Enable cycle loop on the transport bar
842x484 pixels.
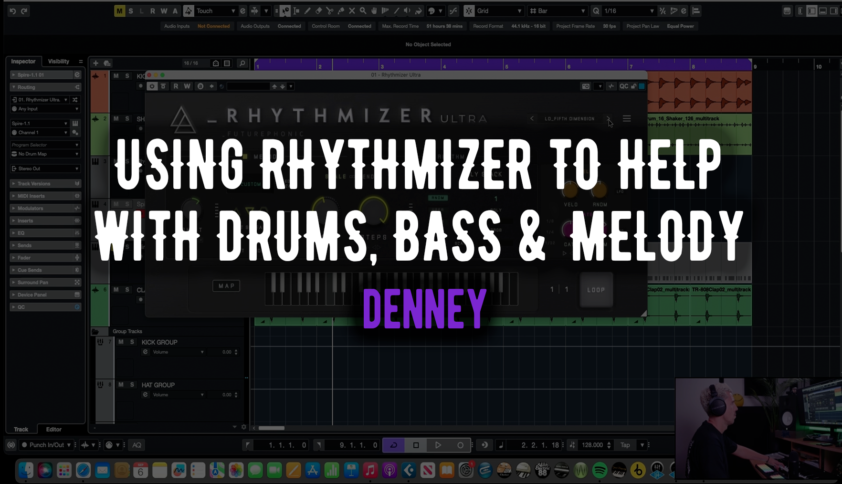point(392,445)
